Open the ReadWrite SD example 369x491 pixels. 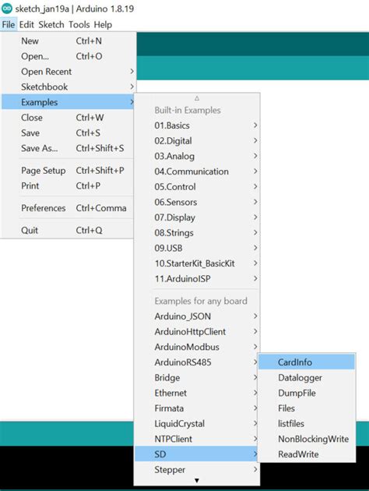coord(307,454)
